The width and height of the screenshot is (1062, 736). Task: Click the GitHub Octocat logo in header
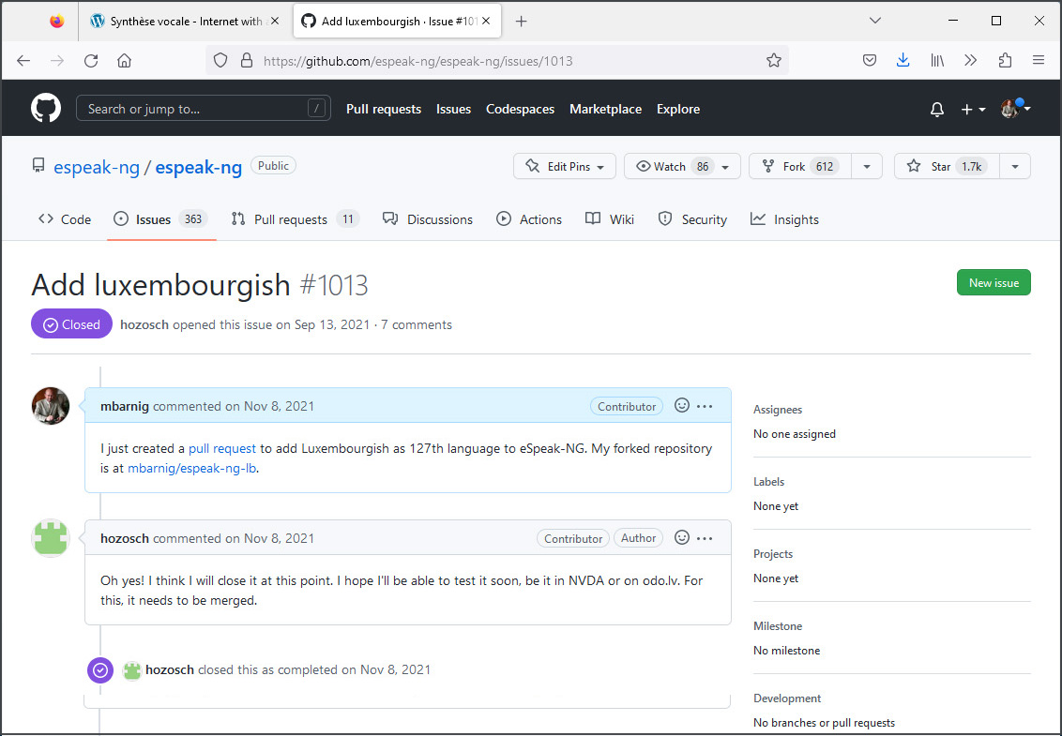46,109
